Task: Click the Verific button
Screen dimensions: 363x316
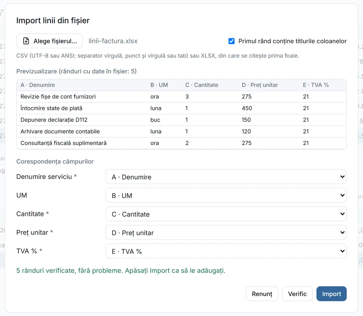Action: click(297, 294)
